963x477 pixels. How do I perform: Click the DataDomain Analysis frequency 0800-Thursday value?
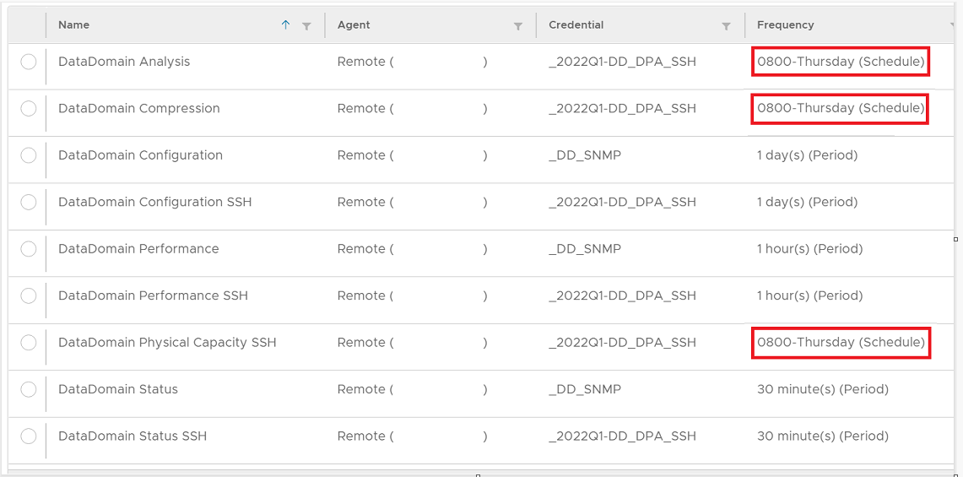841,62
